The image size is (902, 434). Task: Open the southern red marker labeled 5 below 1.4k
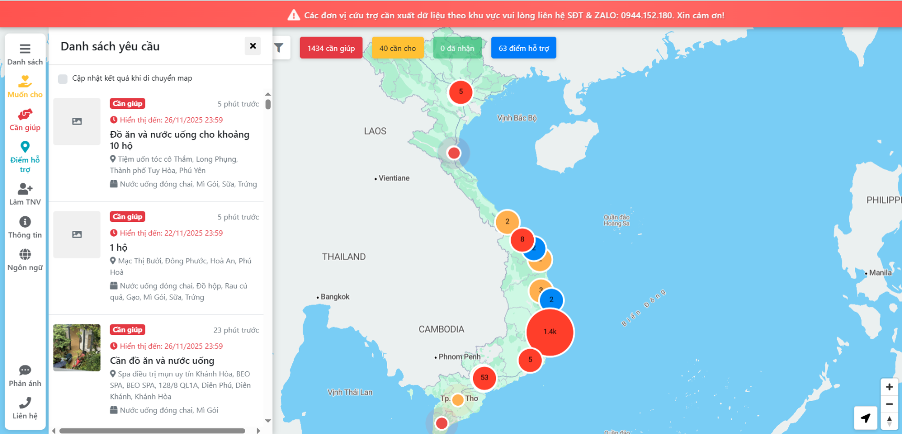click(x=530, y=360)
